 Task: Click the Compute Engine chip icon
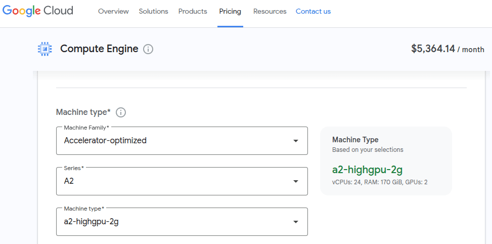[x=44, y=49]
